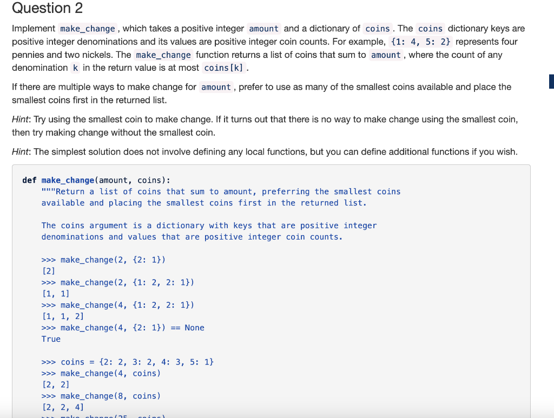Click the blue make_change function name in the def line
Viewport: 554px width, 418px height.
coord(68,180)
